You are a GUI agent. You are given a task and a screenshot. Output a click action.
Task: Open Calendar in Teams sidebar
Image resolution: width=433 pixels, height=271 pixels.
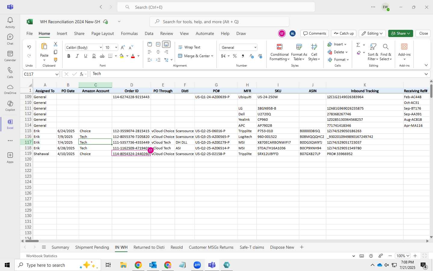(x=10, y=56)
